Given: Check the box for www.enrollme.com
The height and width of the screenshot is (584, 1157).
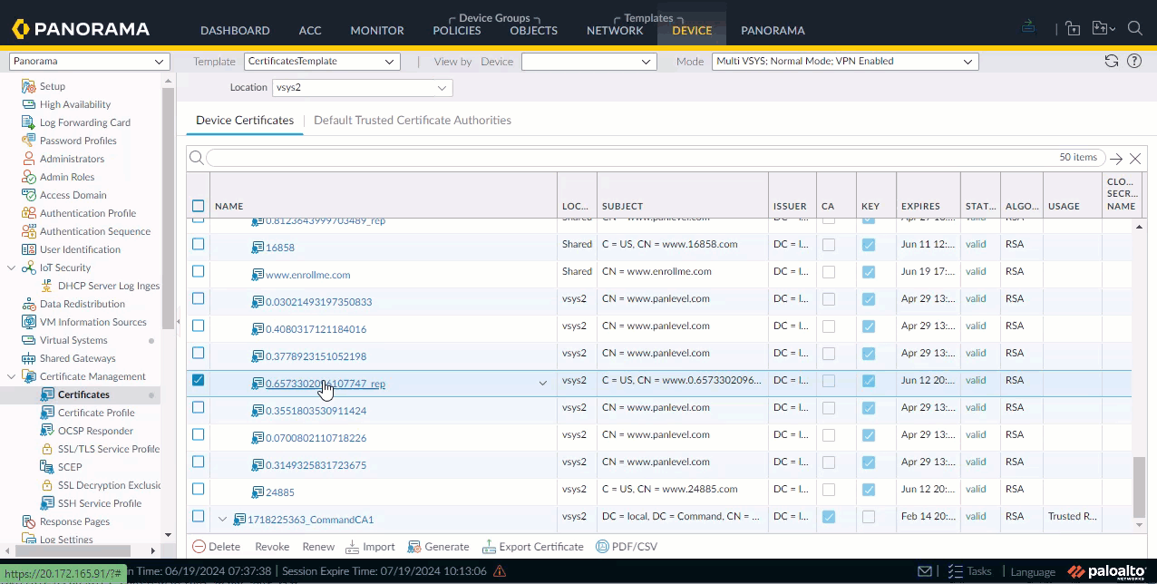Looking at the screenshot, I should point(199,271).
